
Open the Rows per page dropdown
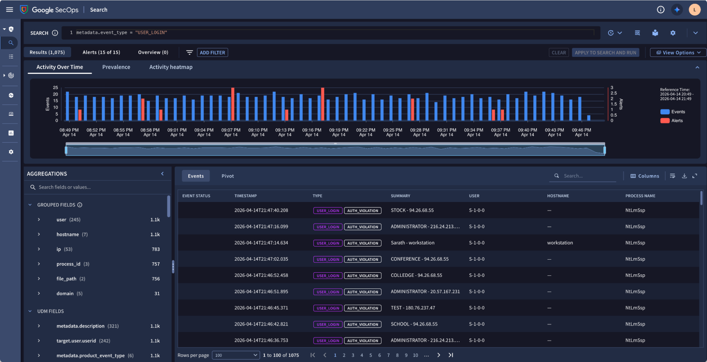coord(236,355)
